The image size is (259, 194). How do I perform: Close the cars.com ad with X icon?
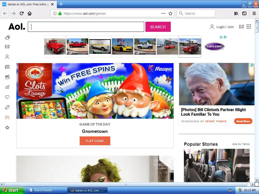click(225, 37)
